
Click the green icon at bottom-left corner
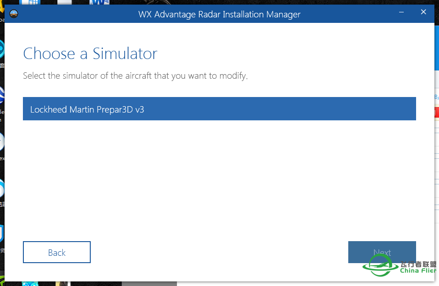click(x=2, y=281)
